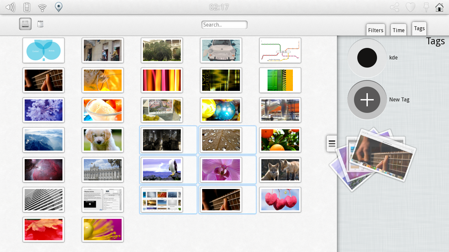Select the Tags tab
Image resolution: width=449 pixels, height=252 pixels.
coord(419,29)
